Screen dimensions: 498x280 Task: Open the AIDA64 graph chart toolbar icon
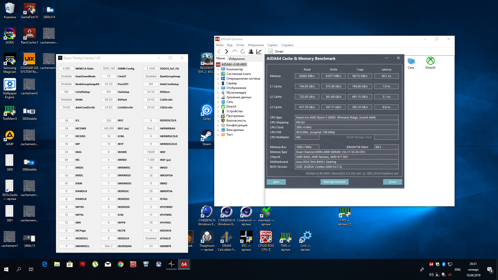point(259,52)
